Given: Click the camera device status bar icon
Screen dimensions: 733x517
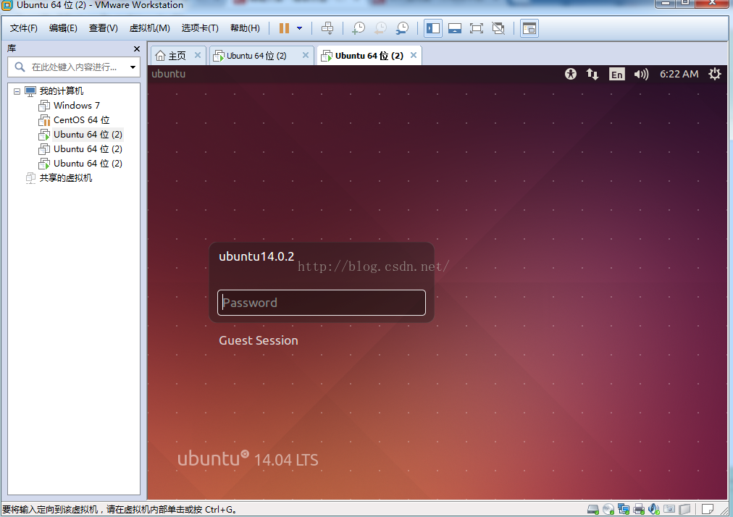Looking at the screenshot, I should click(669, 509).
